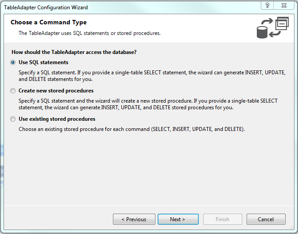Click the database cylinder icon in header
Viewport: 298px width, 234px height.
point(262,32)
